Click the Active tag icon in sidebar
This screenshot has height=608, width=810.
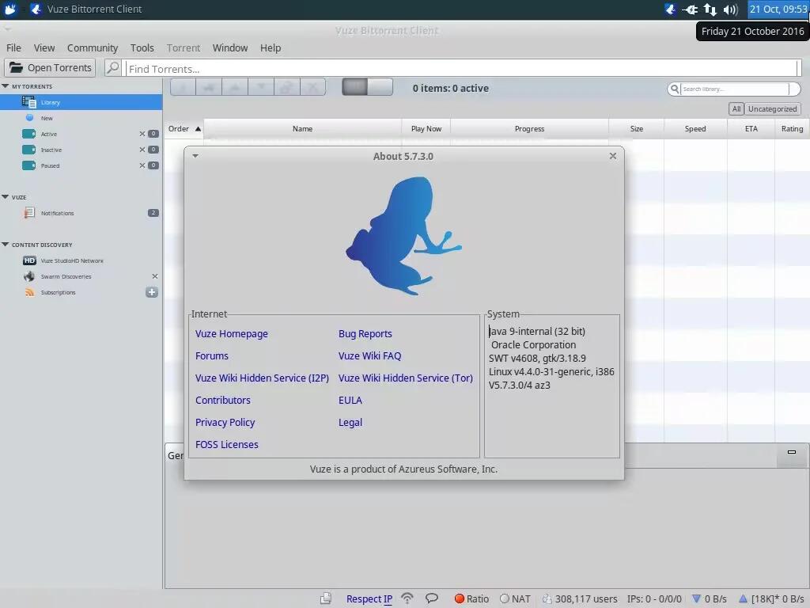tap(29, 134)
